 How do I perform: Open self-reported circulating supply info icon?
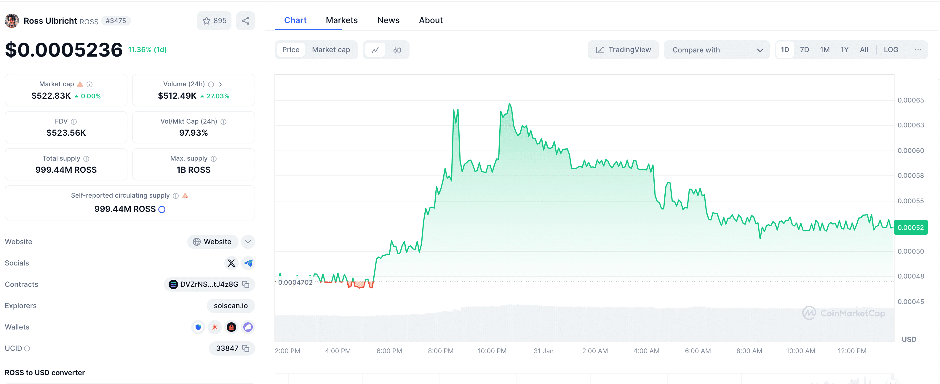[x=175, y=196]
